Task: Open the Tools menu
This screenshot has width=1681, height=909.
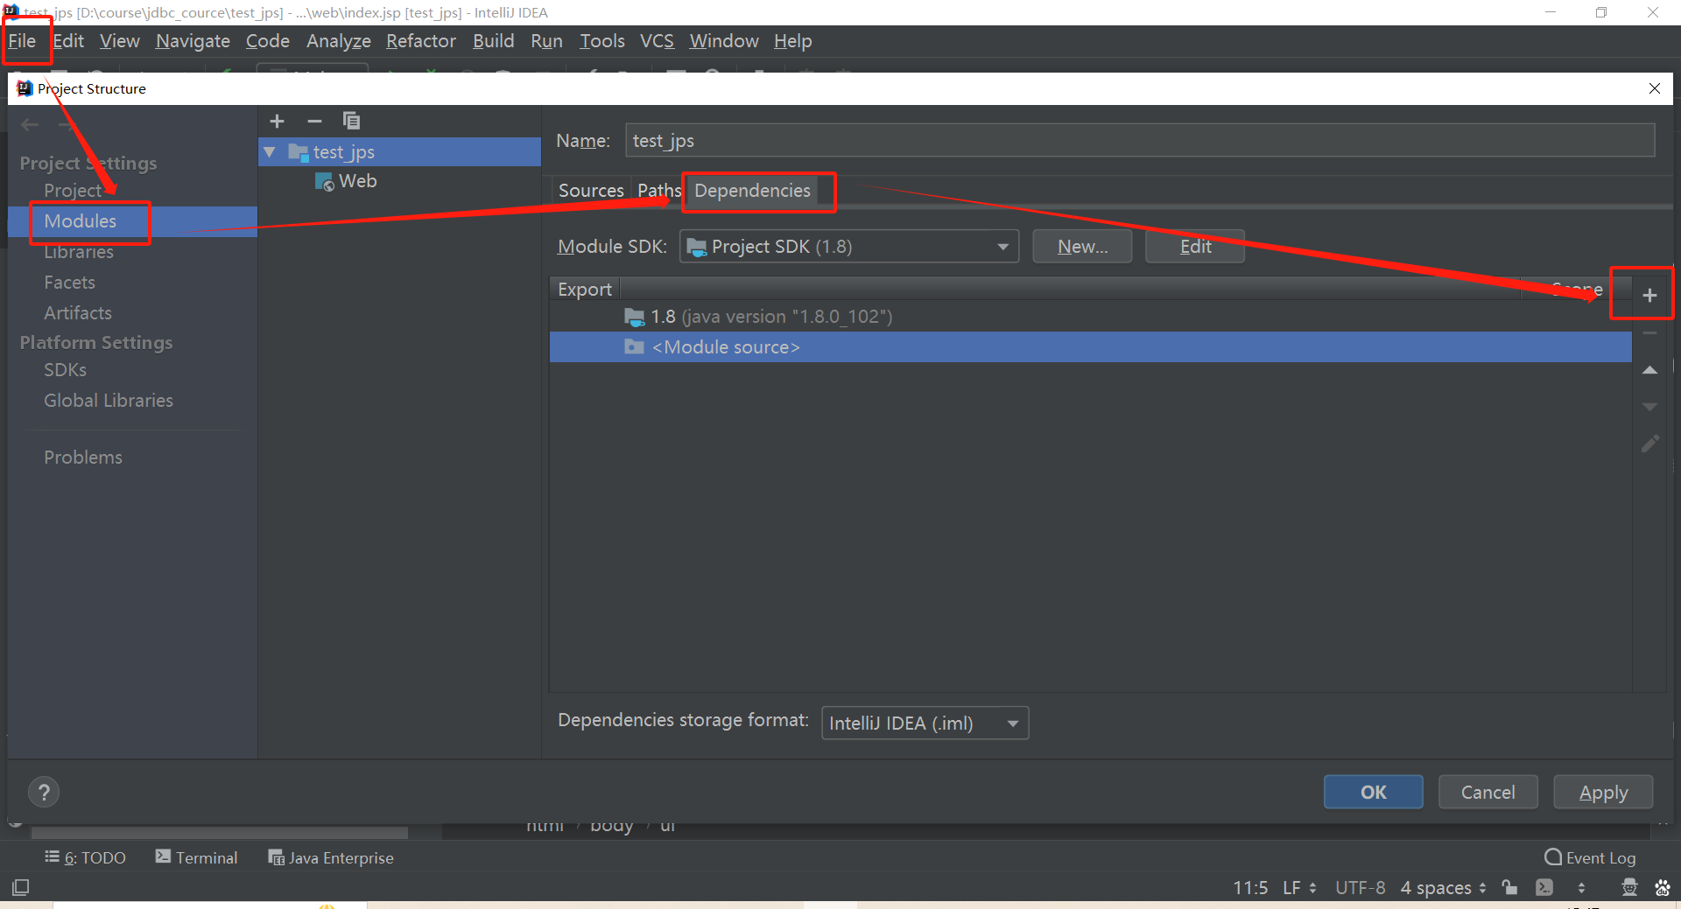Action: pos(601,41)
